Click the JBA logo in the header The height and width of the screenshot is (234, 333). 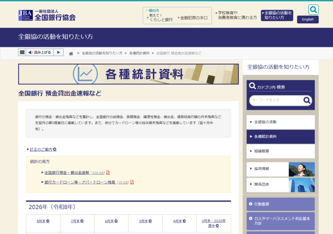coord(47,15)
